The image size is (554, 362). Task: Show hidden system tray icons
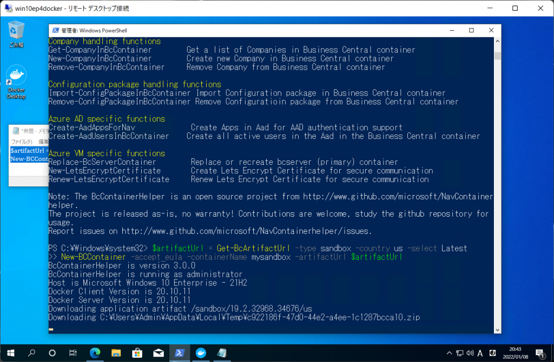[449, 353]
